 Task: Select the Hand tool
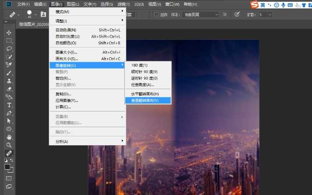[9, 137]
